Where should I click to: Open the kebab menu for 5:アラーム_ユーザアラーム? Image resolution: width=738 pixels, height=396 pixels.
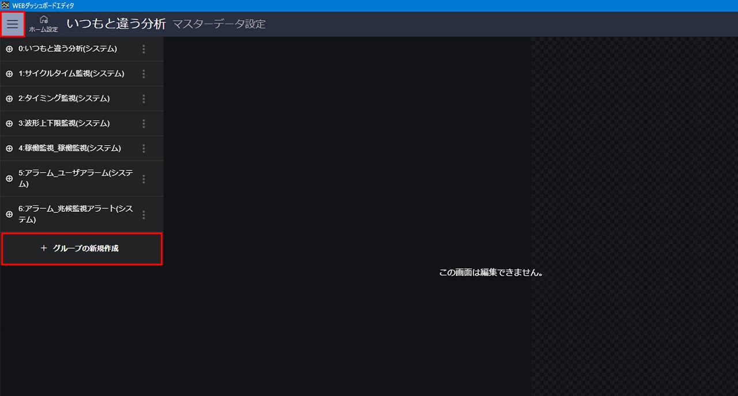pos(143,178)
